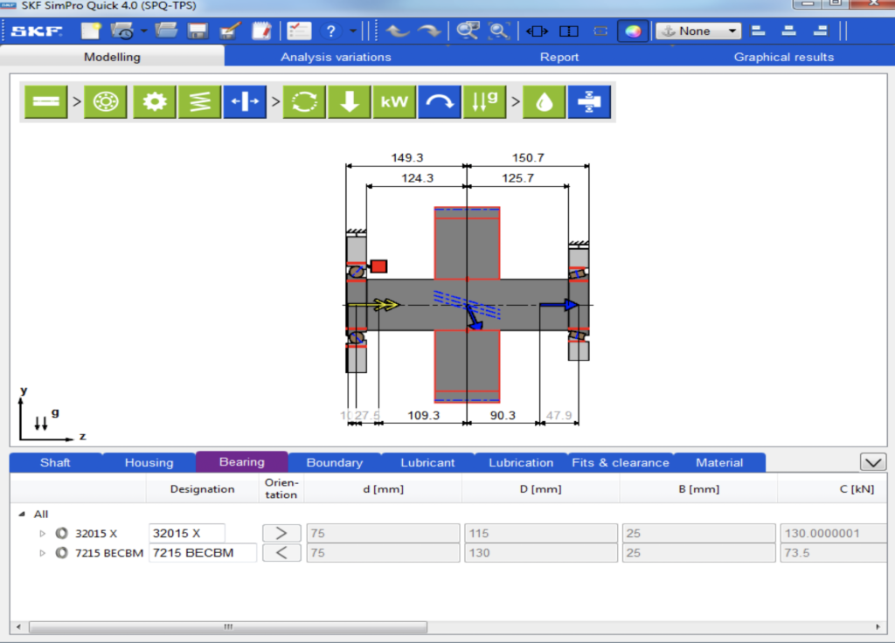Viewport: 895px width, 643px height.
Task: Toggle the color rendering mode button
Action: [x=634, y=31]
